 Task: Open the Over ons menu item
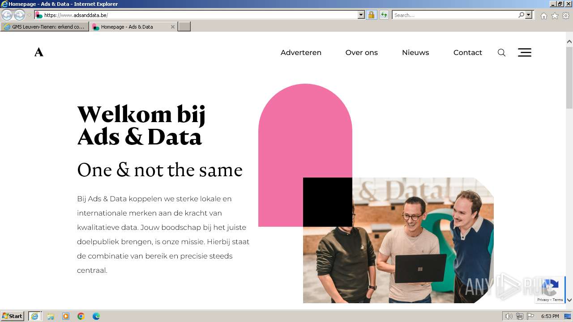[362, 52]
